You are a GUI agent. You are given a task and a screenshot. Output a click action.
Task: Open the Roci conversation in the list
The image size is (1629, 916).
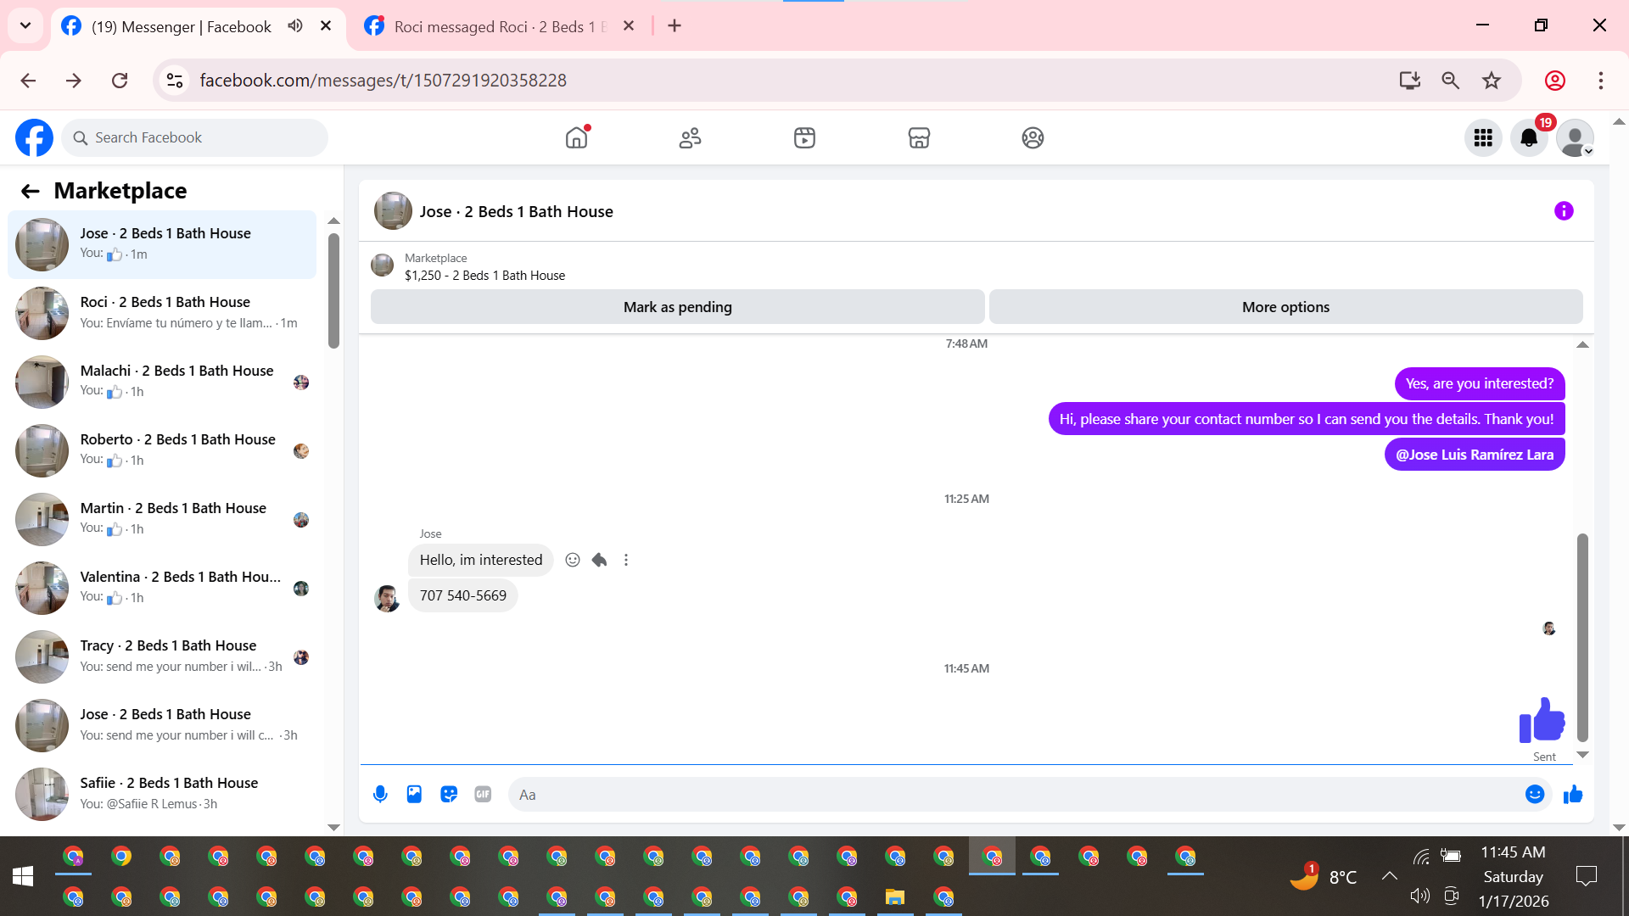pos(165,312)
